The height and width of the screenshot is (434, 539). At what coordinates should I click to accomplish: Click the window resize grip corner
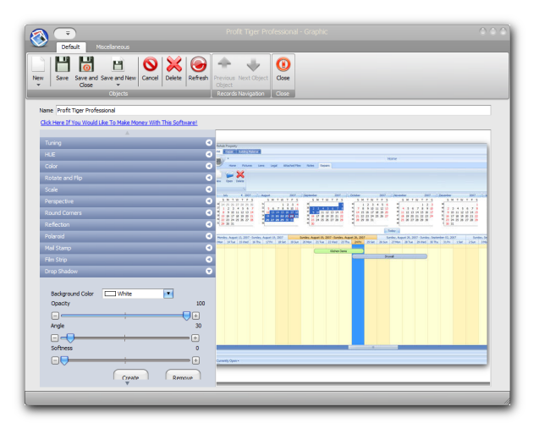pos(507,401)
